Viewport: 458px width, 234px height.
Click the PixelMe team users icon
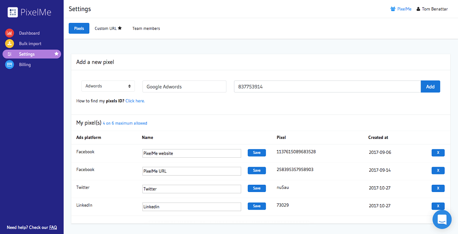point(393,9)
